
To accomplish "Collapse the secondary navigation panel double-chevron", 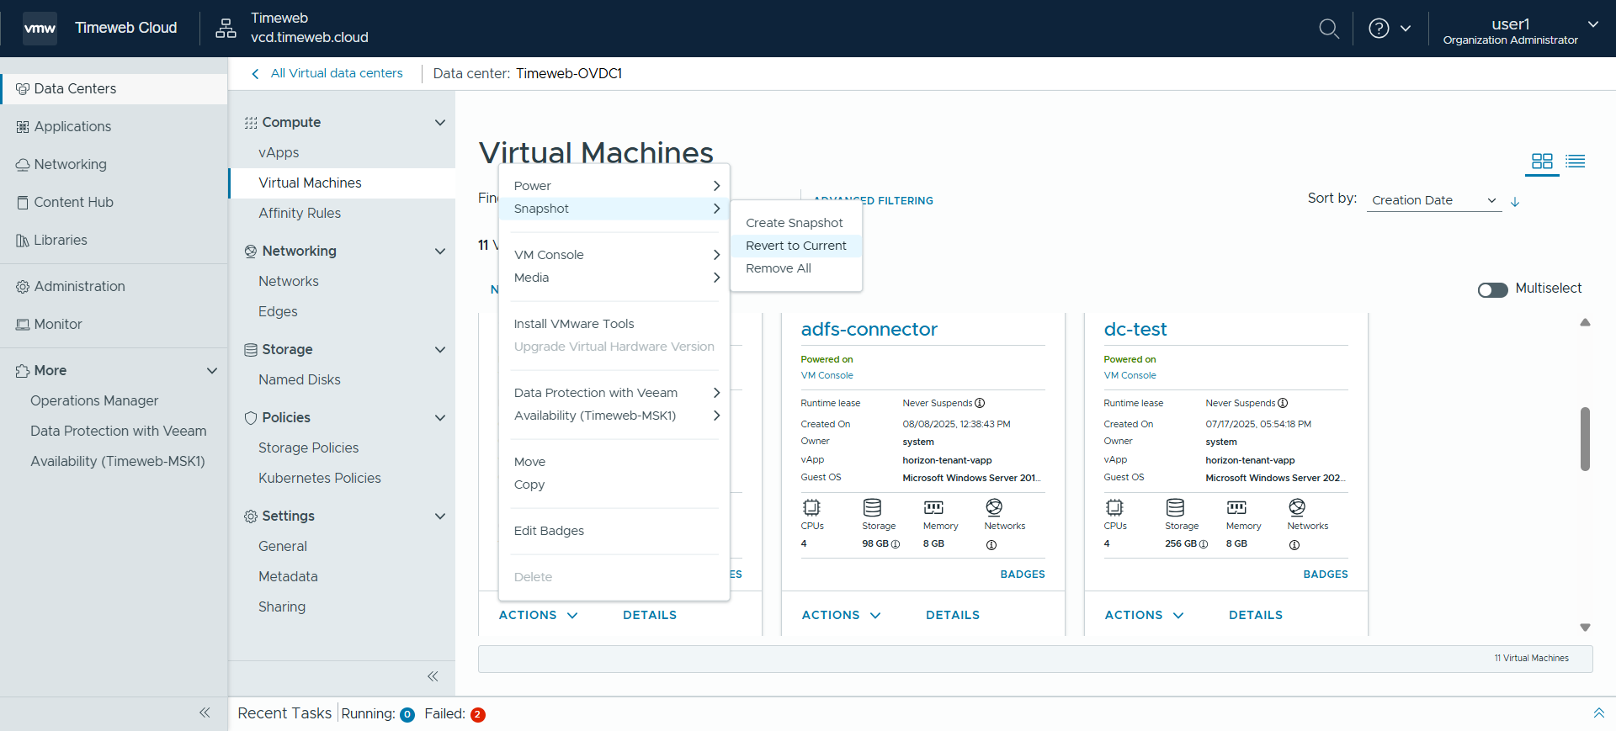I will pos(433,676).
